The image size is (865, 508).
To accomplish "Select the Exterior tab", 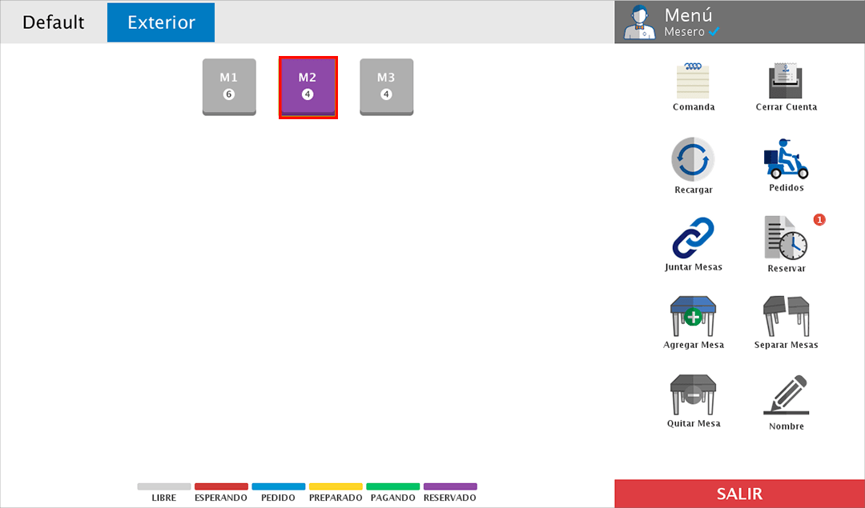I will (161, 22).
